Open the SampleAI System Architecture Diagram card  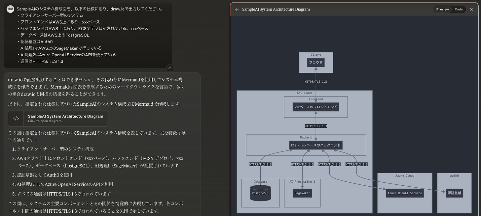(x=58, y=119)
